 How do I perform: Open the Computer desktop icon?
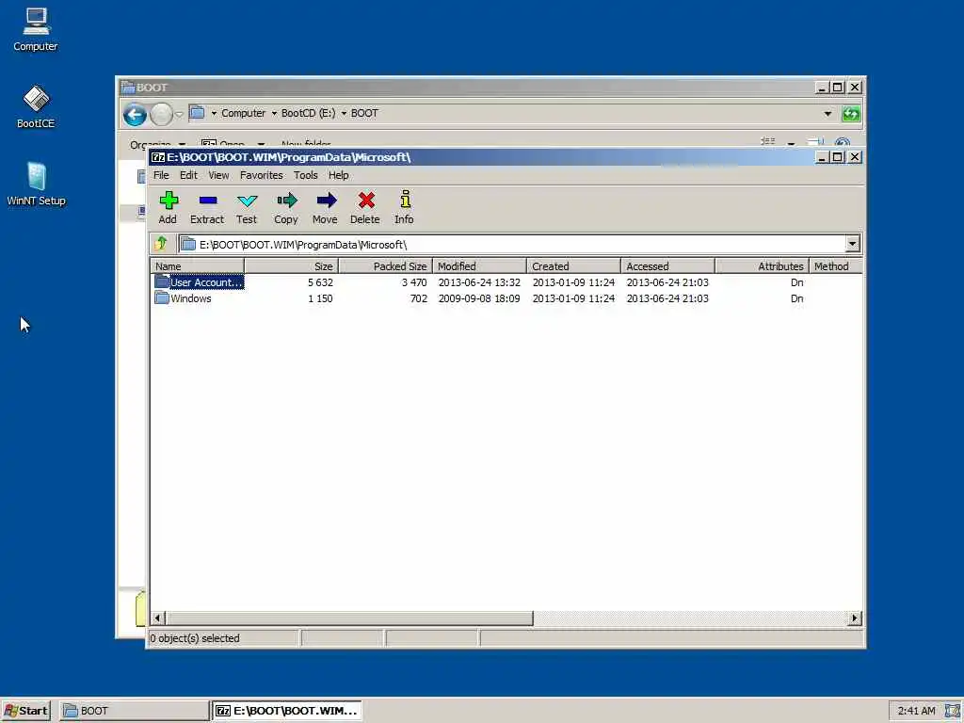tap(36, 29)
